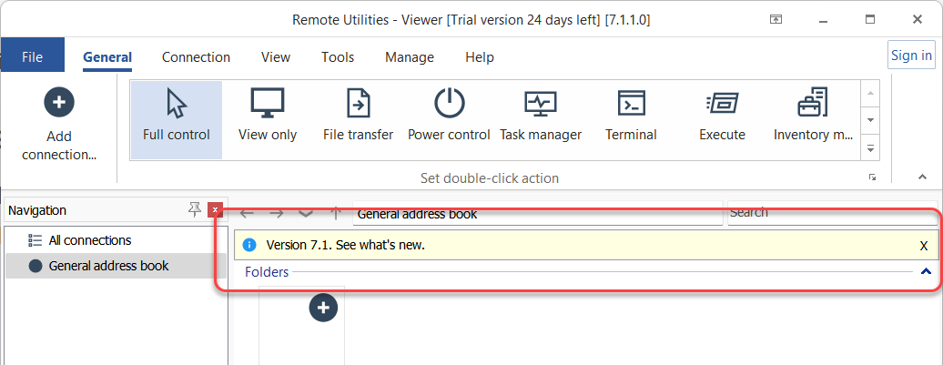Collapse the Folders section chevron
The height and width of the screenshot is (365, 943).
coord(927,272)
